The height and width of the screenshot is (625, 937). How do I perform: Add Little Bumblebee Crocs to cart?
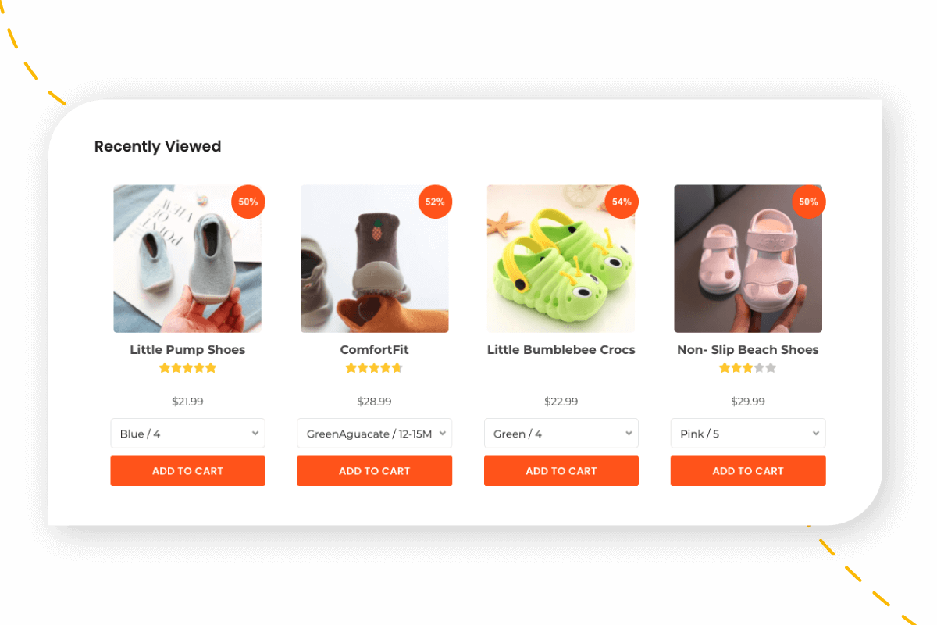(561, 471)
